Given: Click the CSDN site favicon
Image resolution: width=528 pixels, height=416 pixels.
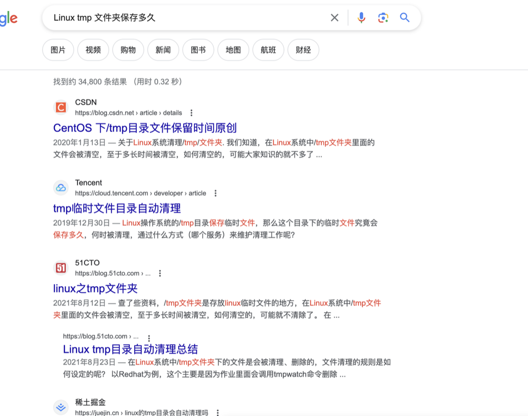Looking at the screenshot, I should click(x=61, y=108).
